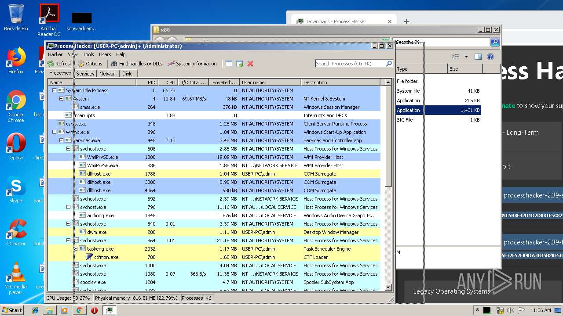Image resolution: width=563 pixels, height=316 pixels.
Task: Select the ctfmon.exe process icon
Action: (89, 257)
